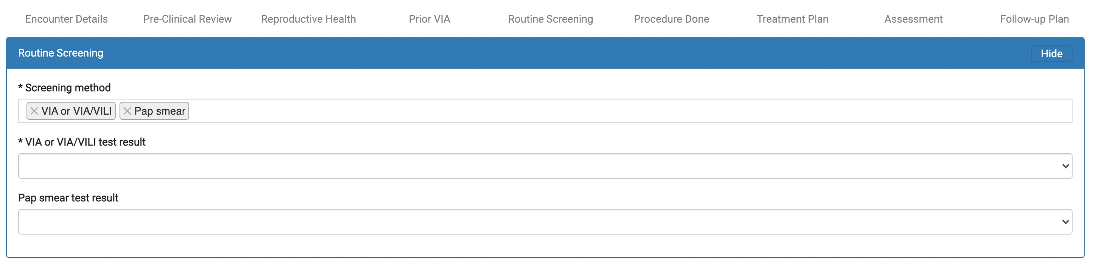This screenshot has height=267, width=1093.
Task: Open the Routine Screening tab
Action: pos(550,19)
